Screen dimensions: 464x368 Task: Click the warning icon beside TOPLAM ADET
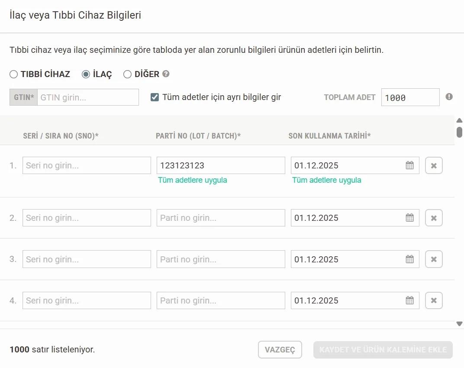click(x=449, y=97)
